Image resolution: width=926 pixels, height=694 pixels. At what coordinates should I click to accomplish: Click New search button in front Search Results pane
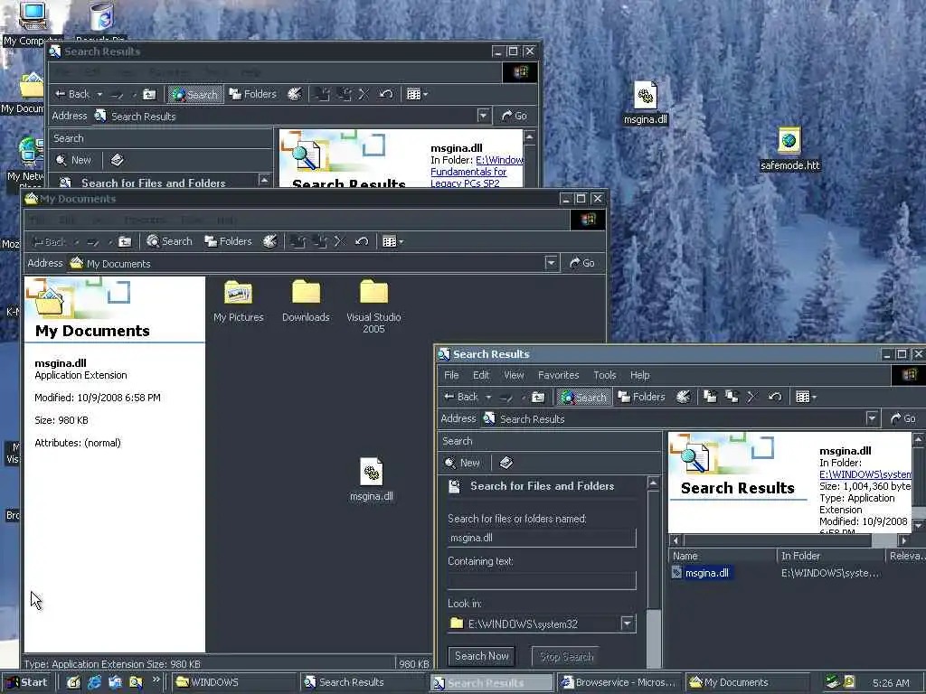tap(462, 463)
